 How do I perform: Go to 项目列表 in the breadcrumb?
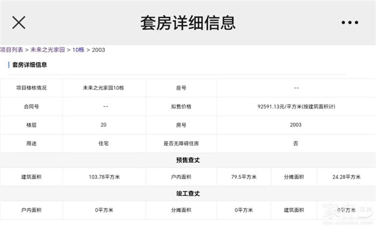click(x=11, y=50)
